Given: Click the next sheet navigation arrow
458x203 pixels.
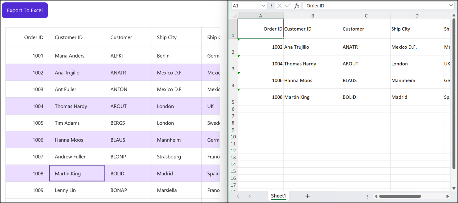Looking at the screenshot, I should (x=250, y=196).
